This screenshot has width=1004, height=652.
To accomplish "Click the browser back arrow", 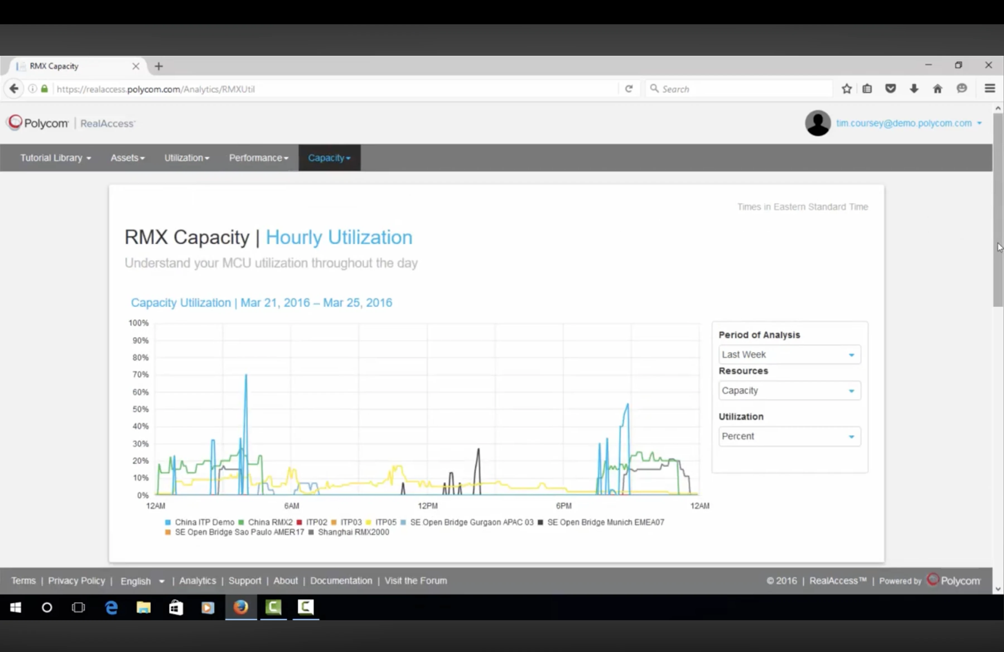I will 14,89.
